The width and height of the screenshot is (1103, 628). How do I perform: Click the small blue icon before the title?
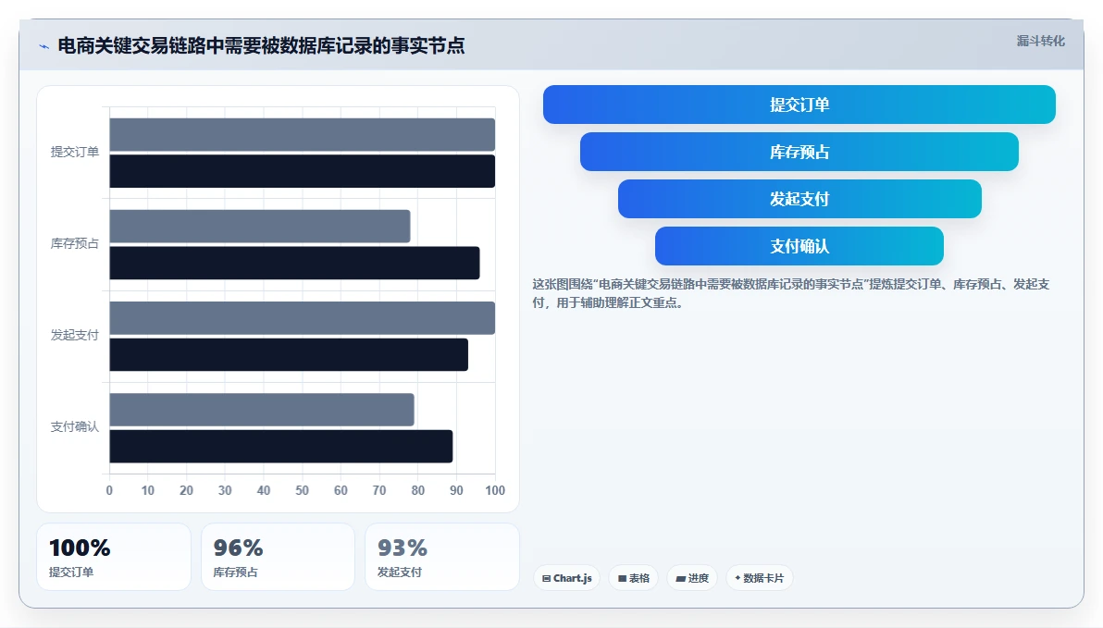coord(43,46)
